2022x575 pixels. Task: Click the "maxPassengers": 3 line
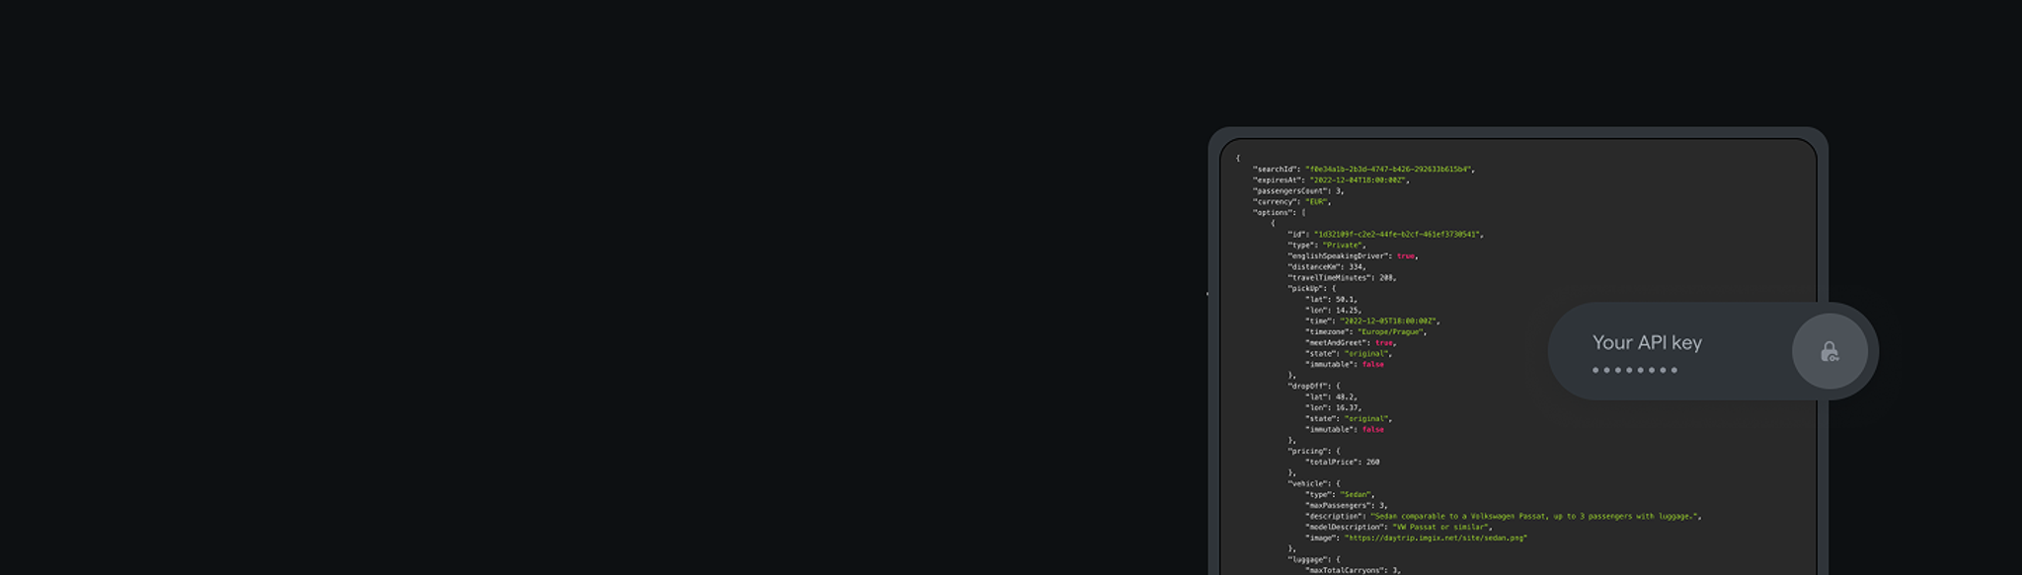(1349, 505)
